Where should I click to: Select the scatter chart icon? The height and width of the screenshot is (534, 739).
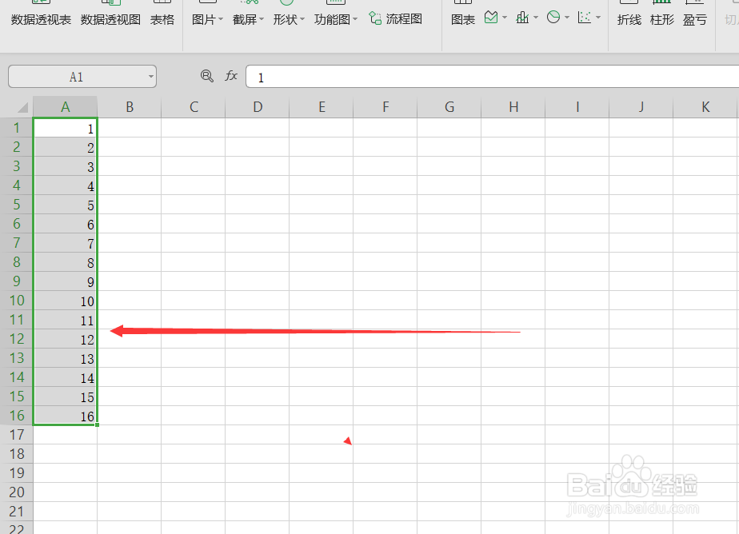[585, 18]
